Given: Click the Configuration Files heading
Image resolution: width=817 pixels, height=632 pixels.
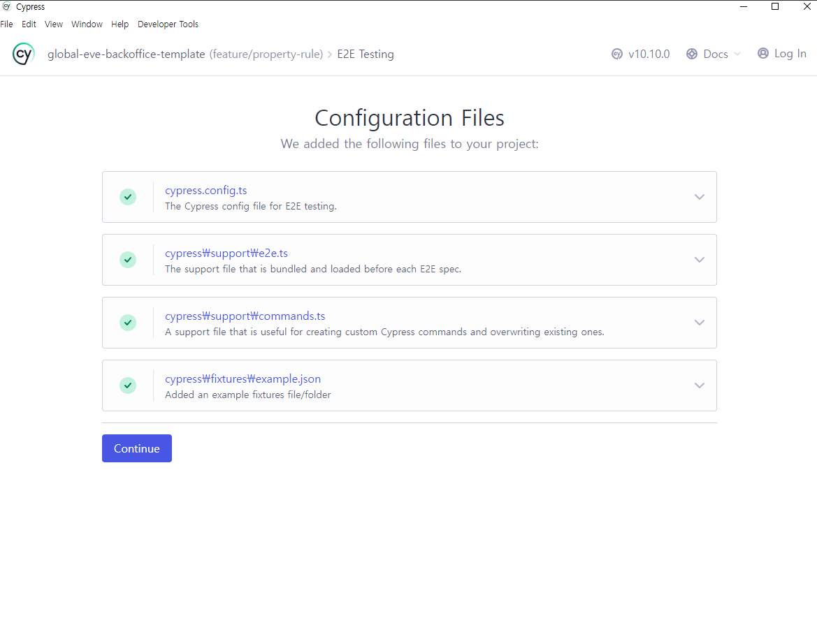Looking at the screenshot, I should [410, 118].
